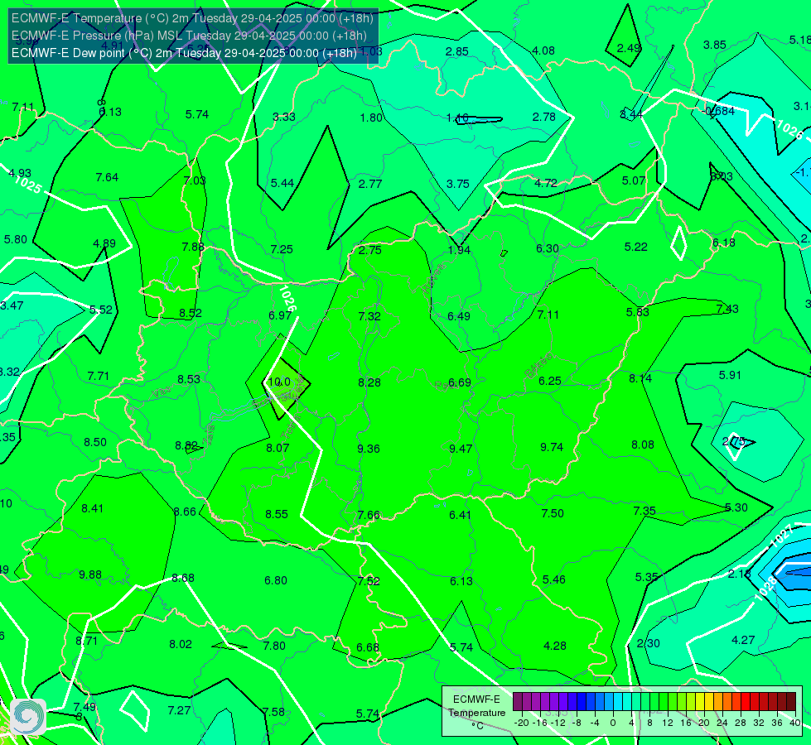Click the 4.28 temperature value
Screen dimensions: 811x745
pos(555,646)
